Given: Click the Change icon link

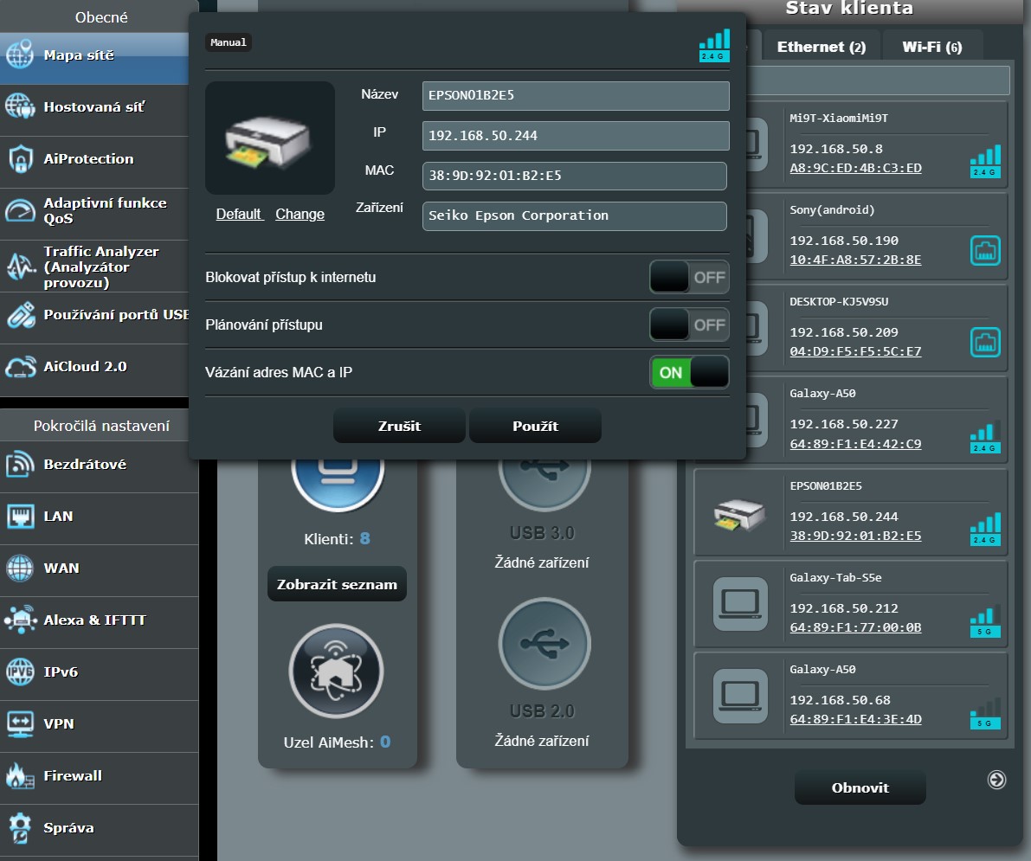Looking at the screenshot, I should 300,215.
